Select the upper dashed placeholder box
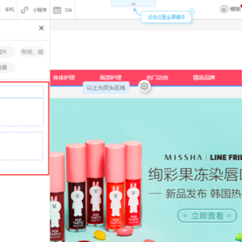This screenshot has width=242, height=242. click(x=21, y=106)
